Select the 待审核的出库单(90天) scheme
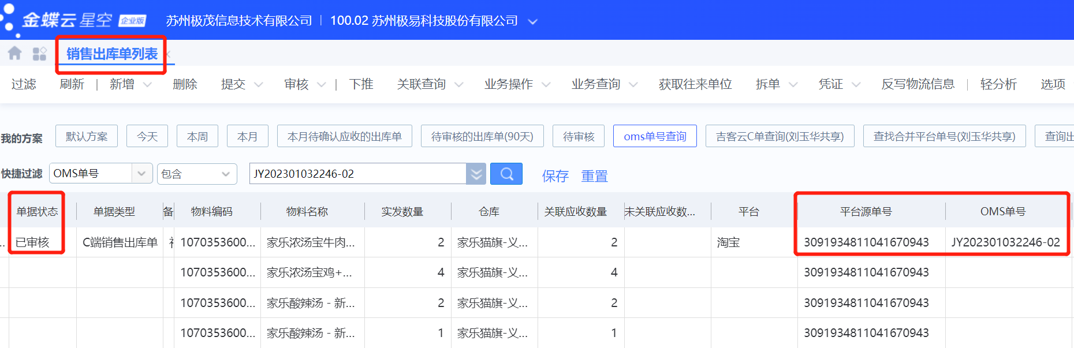This screenshot has height=348, width=1074. (x=482, y=136)
